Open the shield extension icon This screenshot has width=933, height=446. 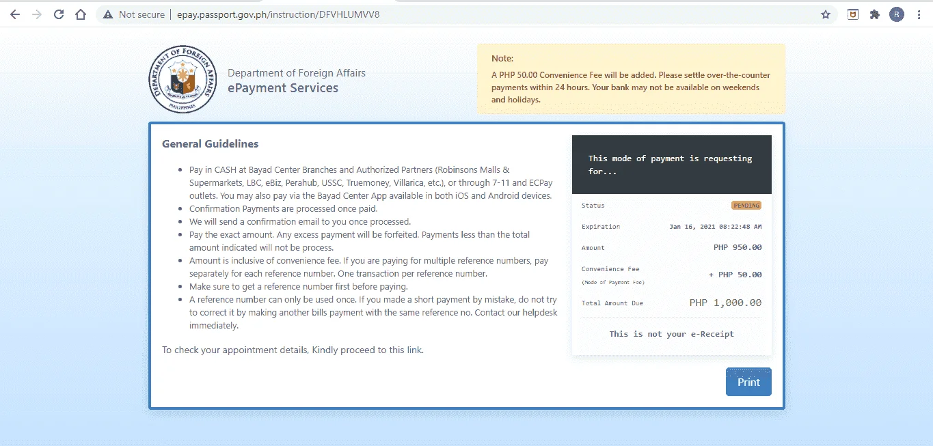tap(853, 14)
